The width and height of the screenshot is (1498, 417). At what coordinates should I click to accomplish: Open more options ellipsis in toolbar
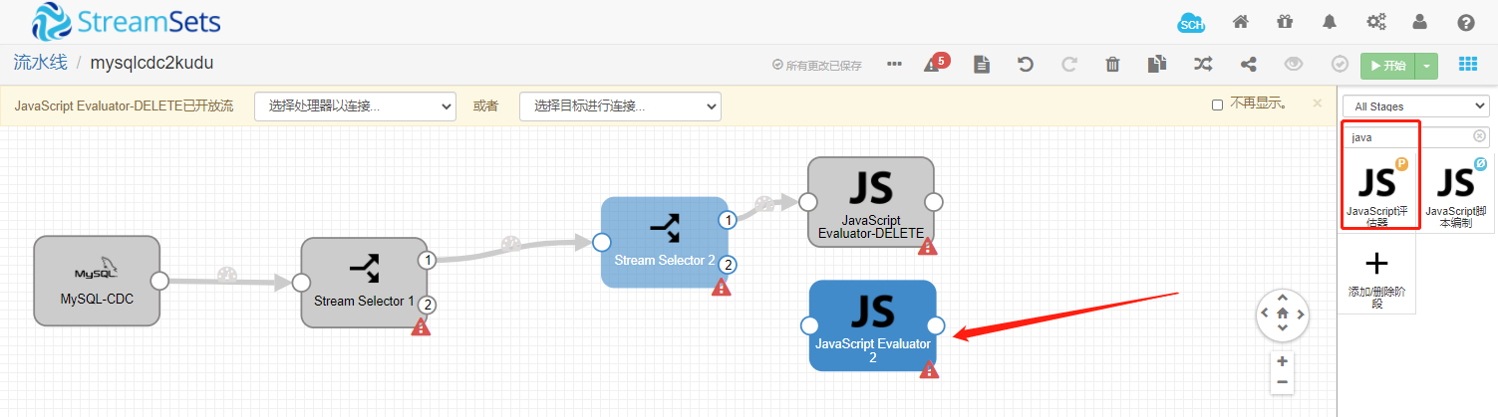coord(894,65)
